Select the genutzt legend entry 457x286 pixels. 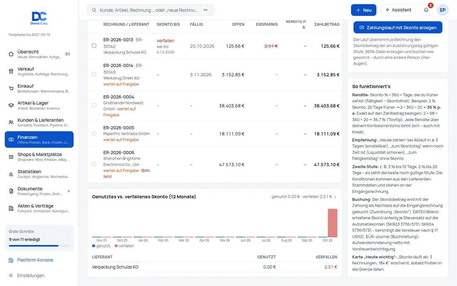pyautogui.click(x=101, y=246)
